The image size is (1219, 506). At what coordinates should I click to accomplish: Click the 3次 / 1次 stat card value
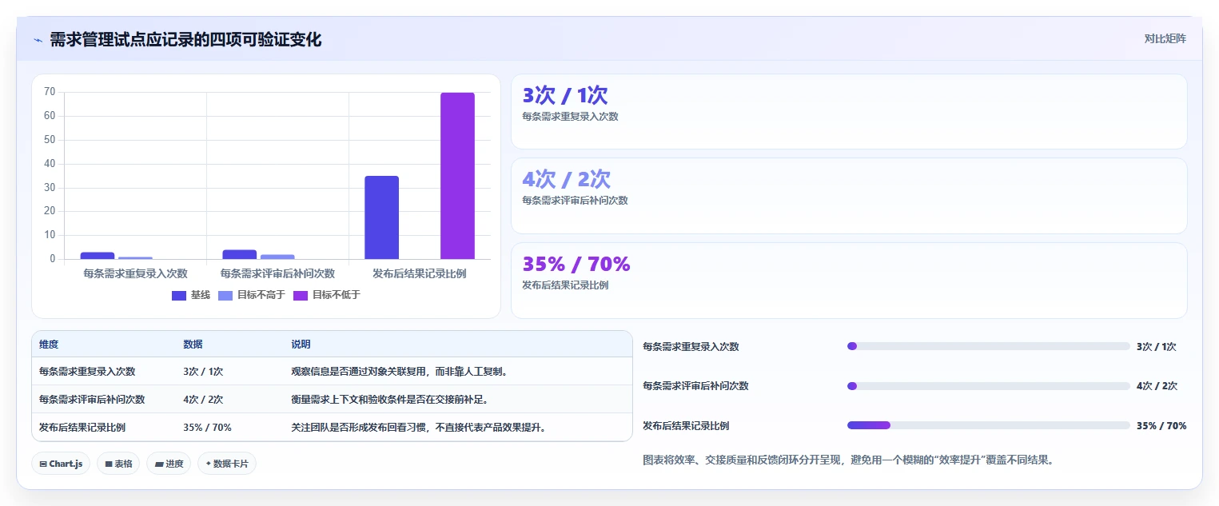[565, 96]
